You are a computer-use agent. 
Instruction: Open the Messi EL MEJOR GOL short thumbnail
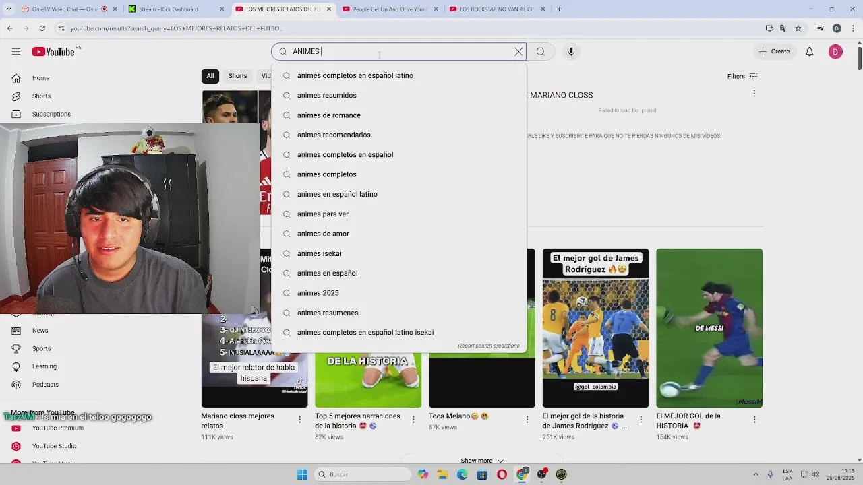tap(709, 328)
